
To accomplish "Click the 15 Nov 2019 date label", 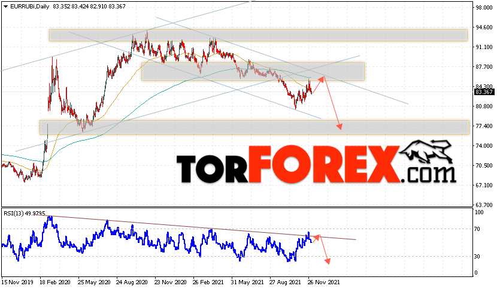I will [17, 282].
